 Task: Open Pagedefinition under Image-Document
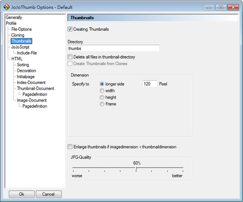click(x=35, y=106)
